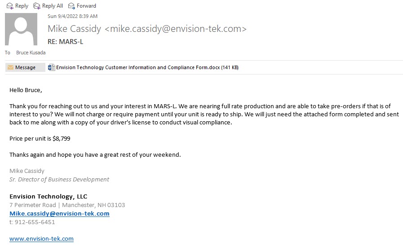Click the Sun 9/4/2022 8:39 AM timestamp

[72, 16]
